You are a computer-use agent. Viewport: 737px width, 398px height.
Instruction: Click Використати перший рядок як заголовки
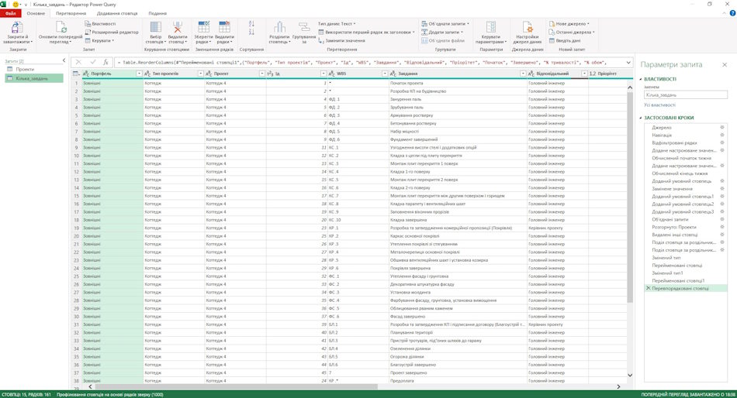(367, 32)
